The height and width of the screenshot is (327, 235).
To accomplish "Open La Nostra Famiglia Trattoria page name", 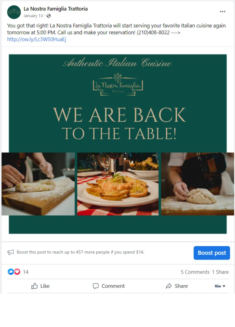I will pyautogui.click(x=56, y=9).
